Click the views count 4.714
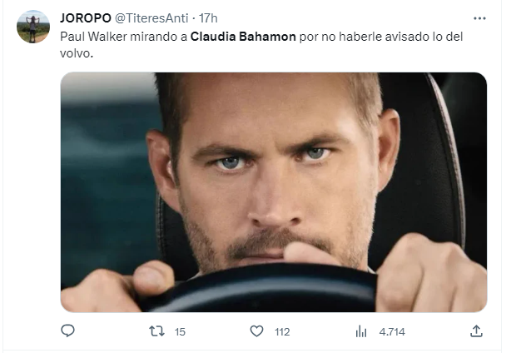Viewport: 511px width, 353px height. pos(392,332)
